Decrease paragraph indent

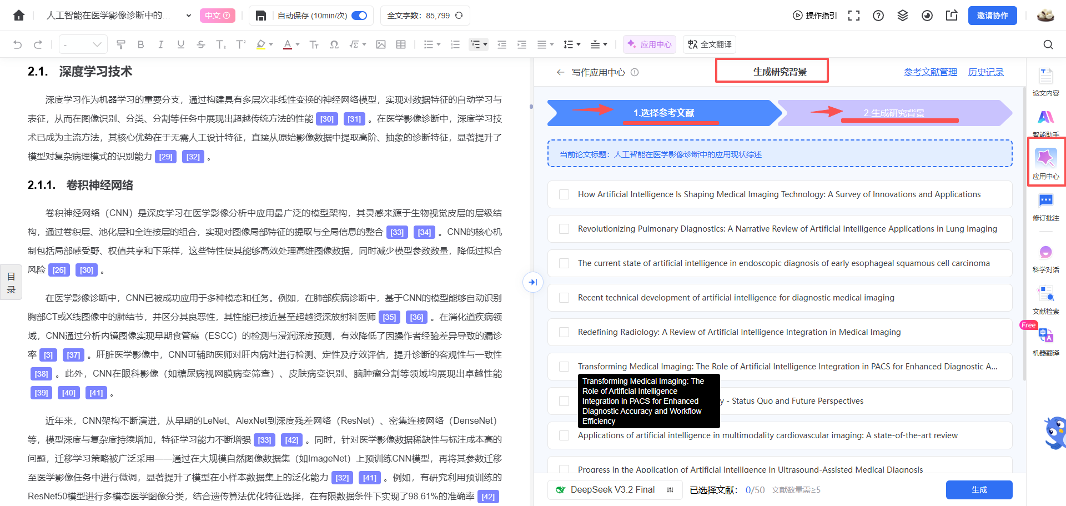click(502, 44)
